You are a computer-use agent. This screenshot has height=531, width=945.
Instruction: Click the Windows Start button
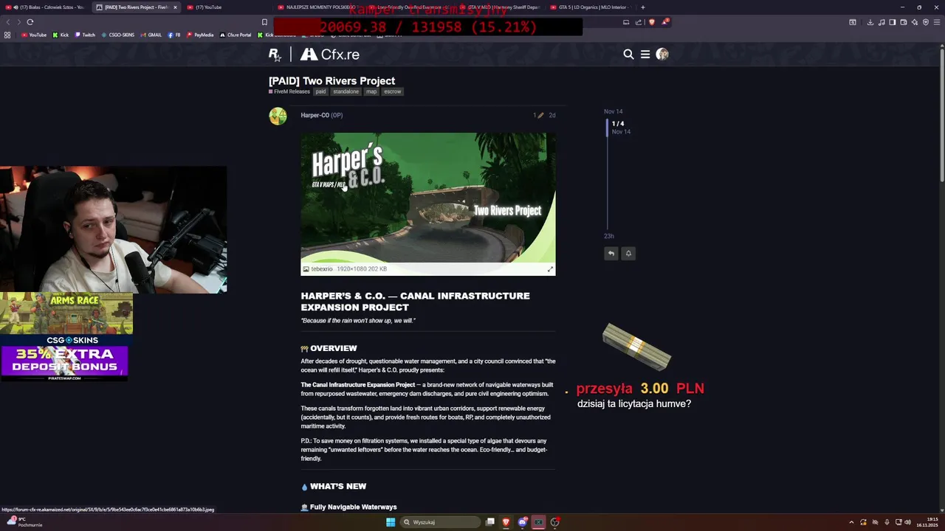coord(391,522)
